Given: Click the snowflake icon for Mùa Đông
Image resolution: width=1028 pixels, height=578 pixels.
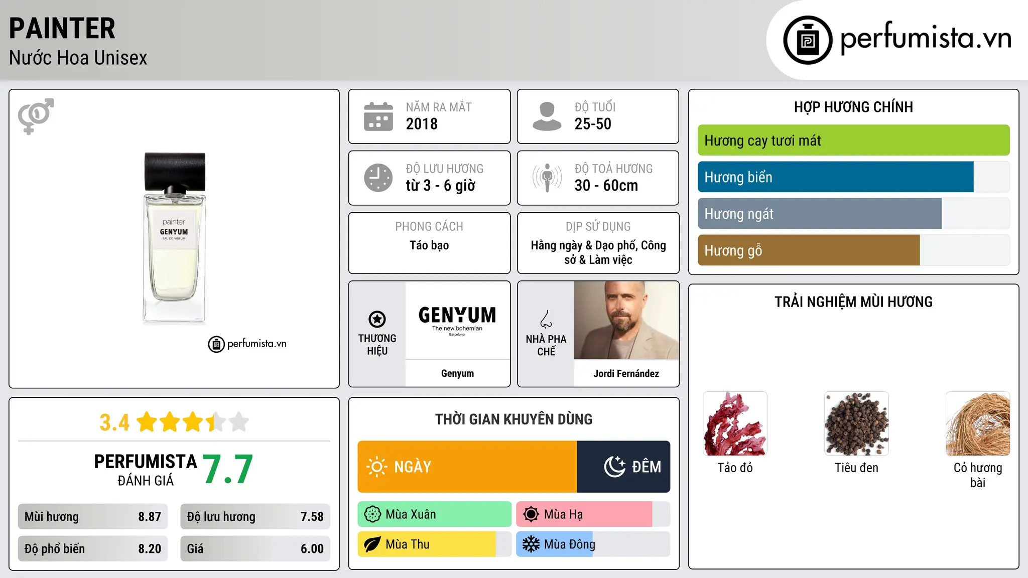Looking at the screenshot, I should tap(531, 544).
